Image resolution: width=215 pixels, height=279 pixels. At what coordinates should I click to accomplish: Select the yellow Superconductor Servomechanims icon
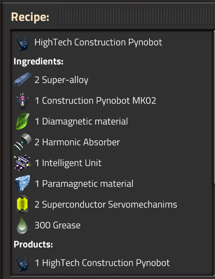pos(23,204)
